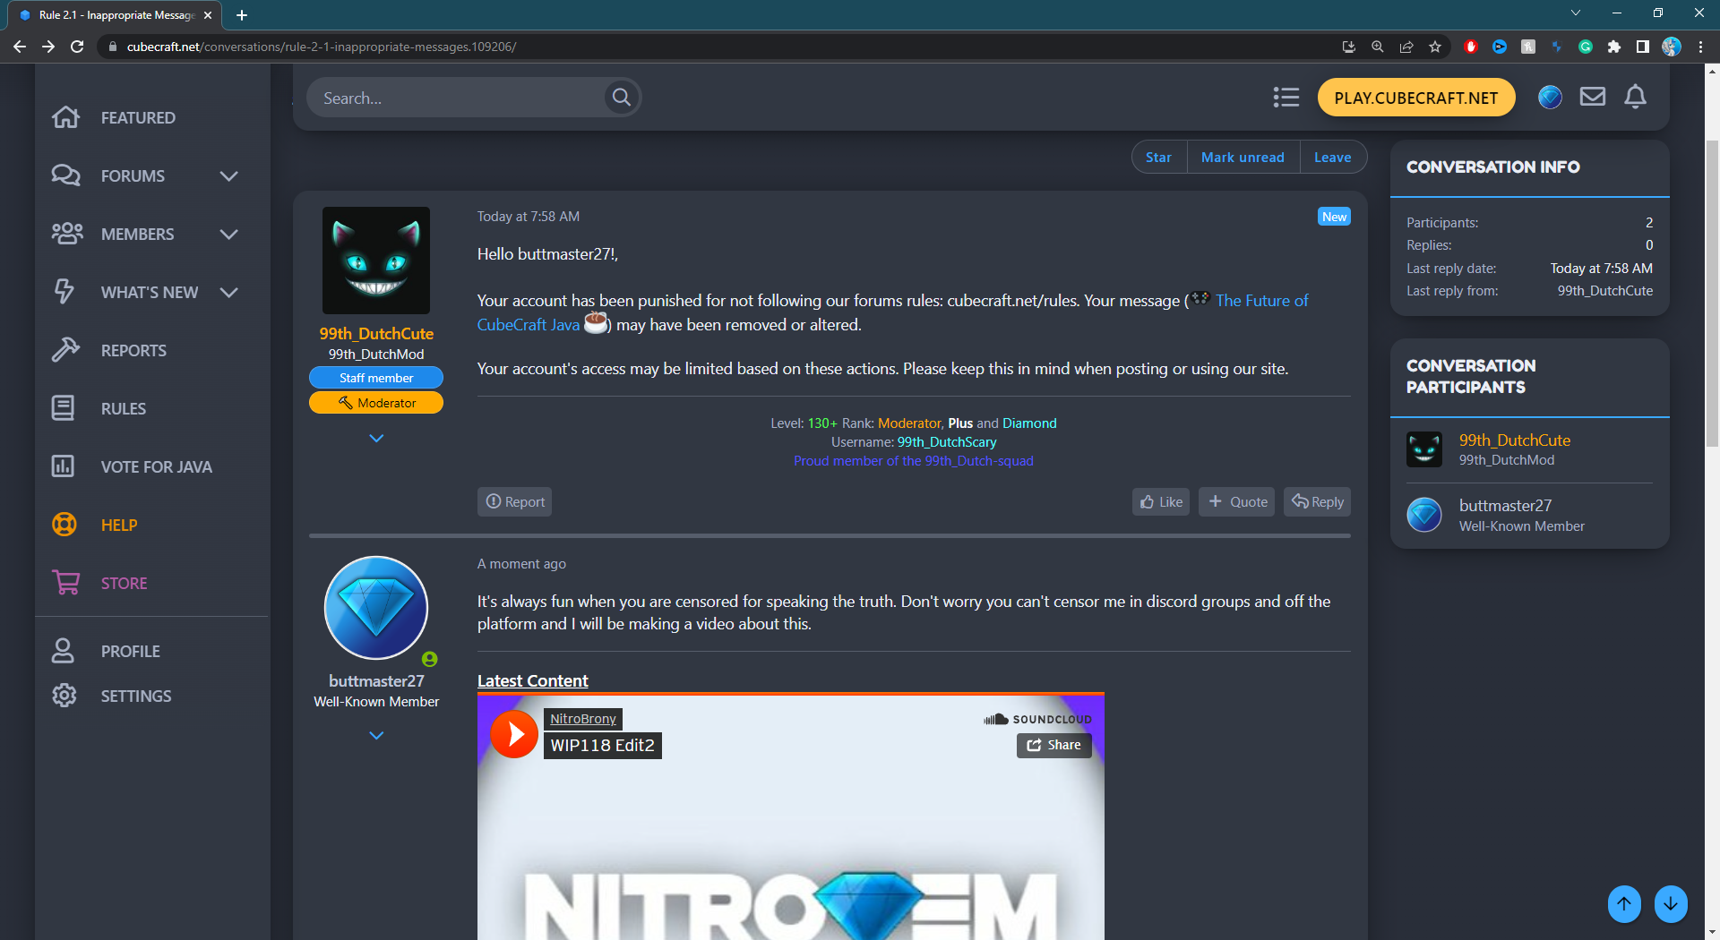The height and width of the screenshot is (940, 1720).
Task: Expand 99th_DutchCute user details chevron
Action: coord(376,439)
